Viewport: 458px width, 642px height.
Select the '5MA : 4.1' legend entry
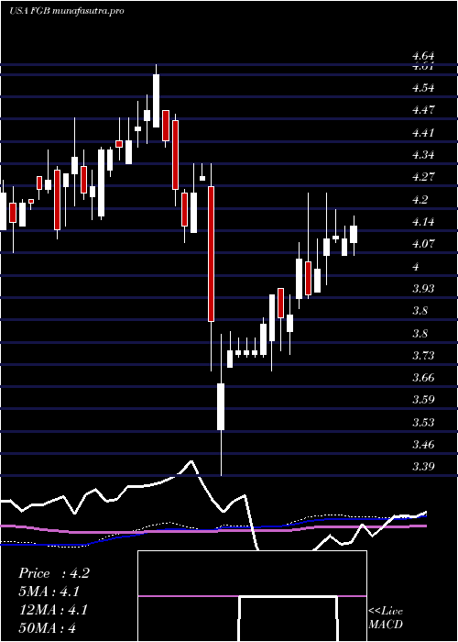pos(49,592)
